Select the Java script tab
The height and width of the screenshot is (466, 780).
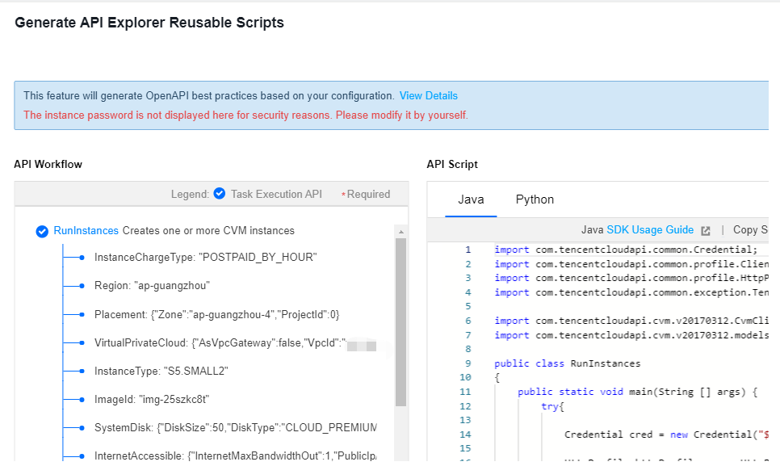pyautogui.click(x=471, y=199)
